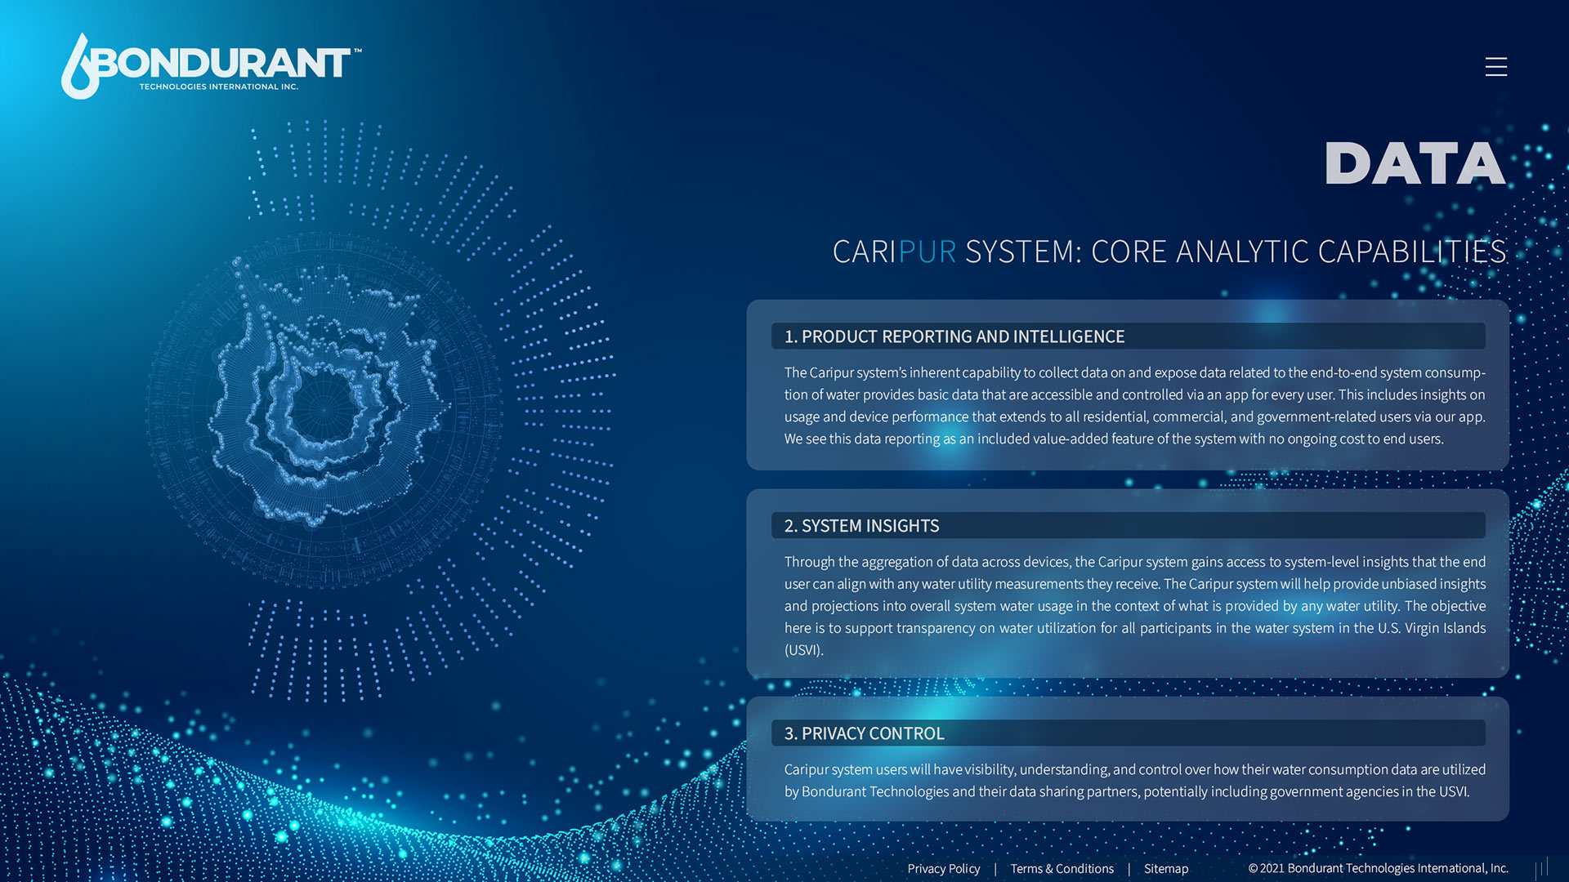Open the Terms & Conditions link
This screenshot has width=1569, height=882.
[1062, 868]
